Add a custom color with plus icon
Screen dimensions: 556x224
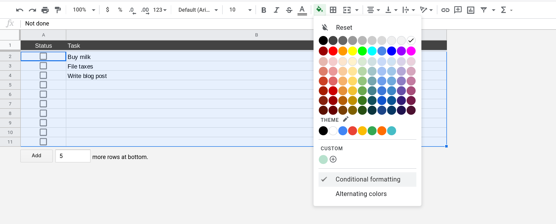coord(333,159)
